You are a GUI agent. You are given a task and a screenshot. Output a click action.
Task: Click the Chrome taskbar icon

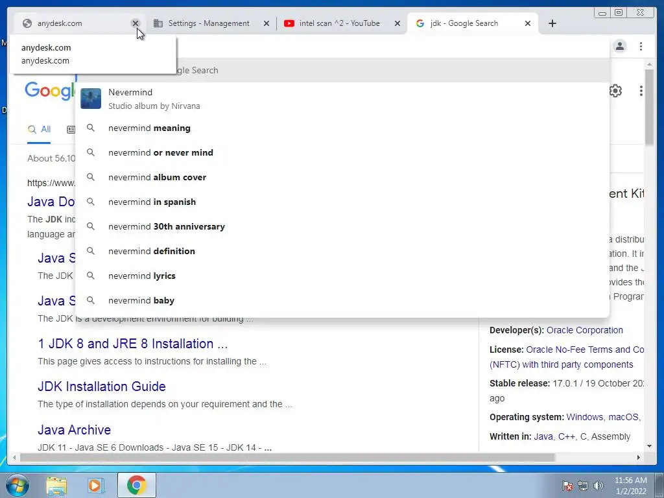136,485
